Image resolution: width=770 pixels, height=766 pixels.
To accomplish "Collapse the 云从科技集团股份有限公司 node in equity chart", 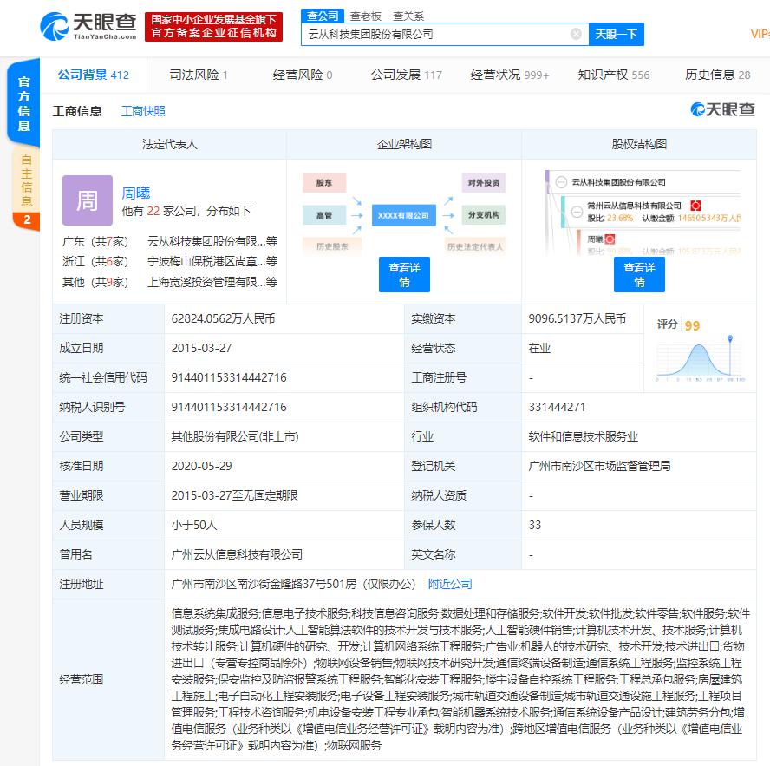I will (562, 181).
